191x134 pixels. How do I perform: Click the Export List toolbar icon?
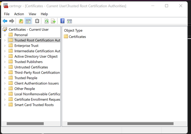(x=53, y=21)
